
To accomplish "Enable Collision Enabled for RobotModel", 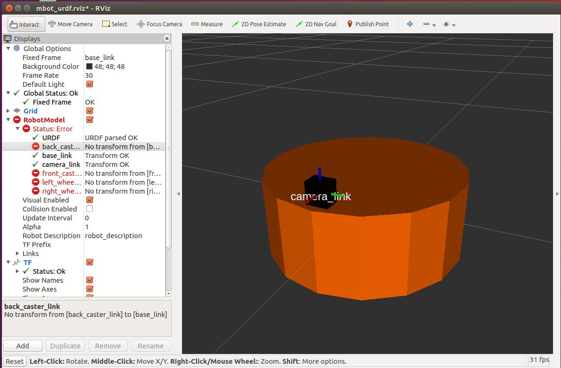I will click(90, 209).
